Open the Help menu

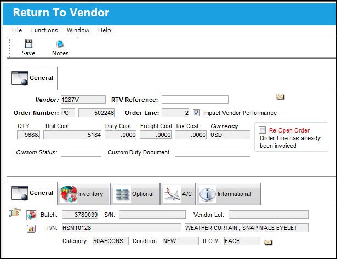105,30
